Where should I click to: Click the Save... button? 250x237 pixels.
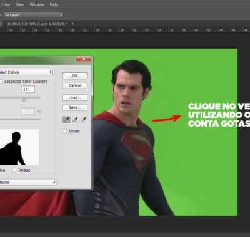click(75, 107)
